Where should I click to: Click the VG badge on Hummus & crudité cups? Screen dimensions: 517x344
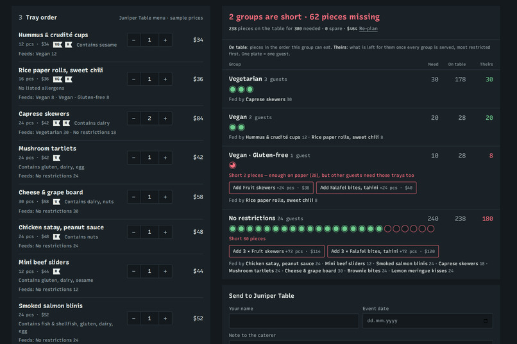tap(58, 44)
